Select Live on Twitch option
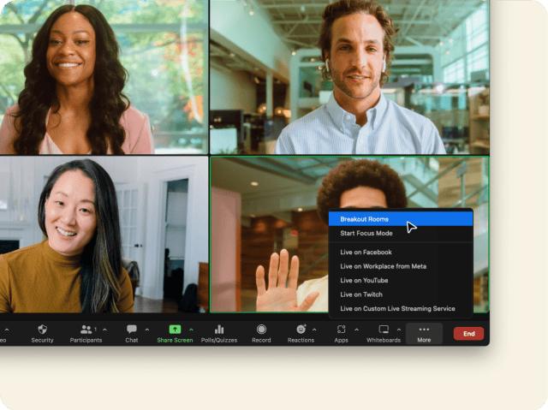Screen dimensions: 548x410 [360, 294]
